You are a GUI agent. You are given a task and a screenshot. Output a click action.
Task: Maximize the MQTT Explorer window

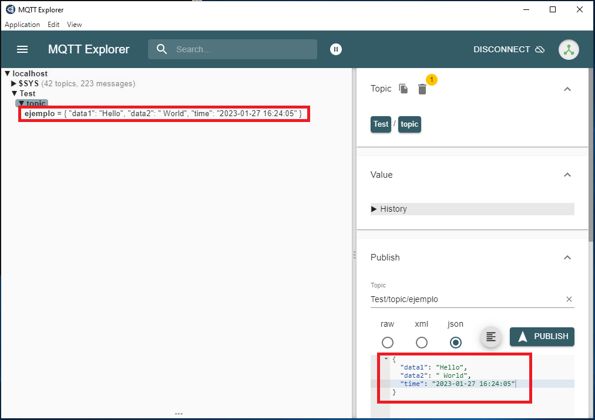553,9
